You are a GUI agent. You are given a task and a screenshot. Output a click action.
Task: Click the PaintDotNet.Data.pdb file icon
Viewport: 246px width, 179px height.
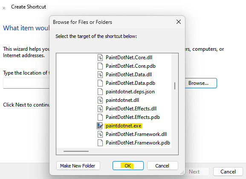pyautogui.click(x=100, y=83)
